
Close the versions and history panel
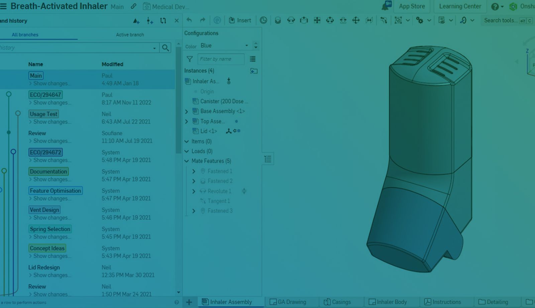pyautogui.click(x=177, y=21)
